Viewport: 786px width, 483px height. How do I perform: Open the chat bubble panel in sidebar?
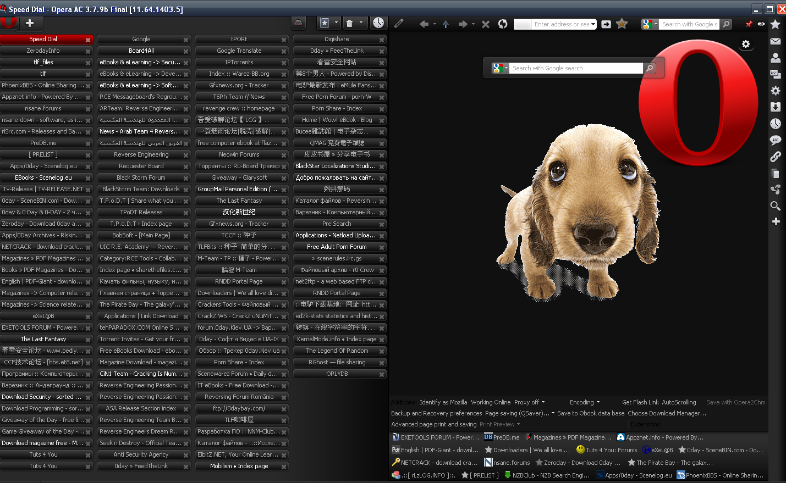tap(776, 140)
